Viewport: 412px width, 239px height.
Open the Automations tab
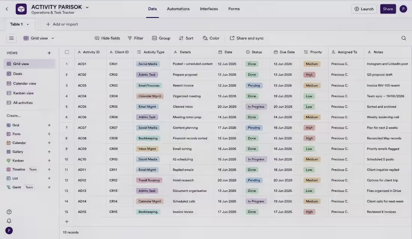178,9
